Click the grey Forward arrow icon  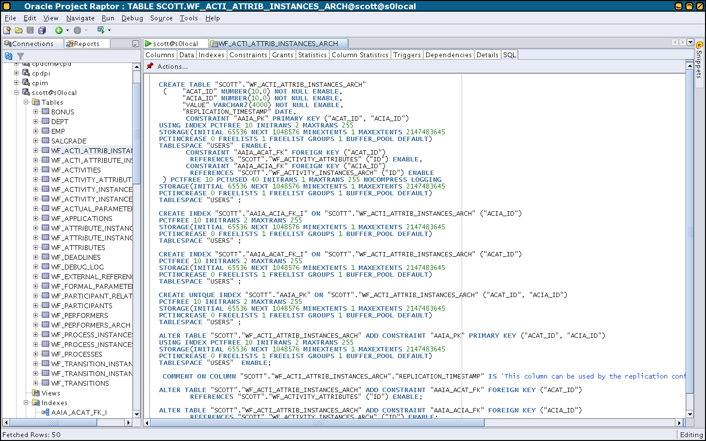click(78, 30)
